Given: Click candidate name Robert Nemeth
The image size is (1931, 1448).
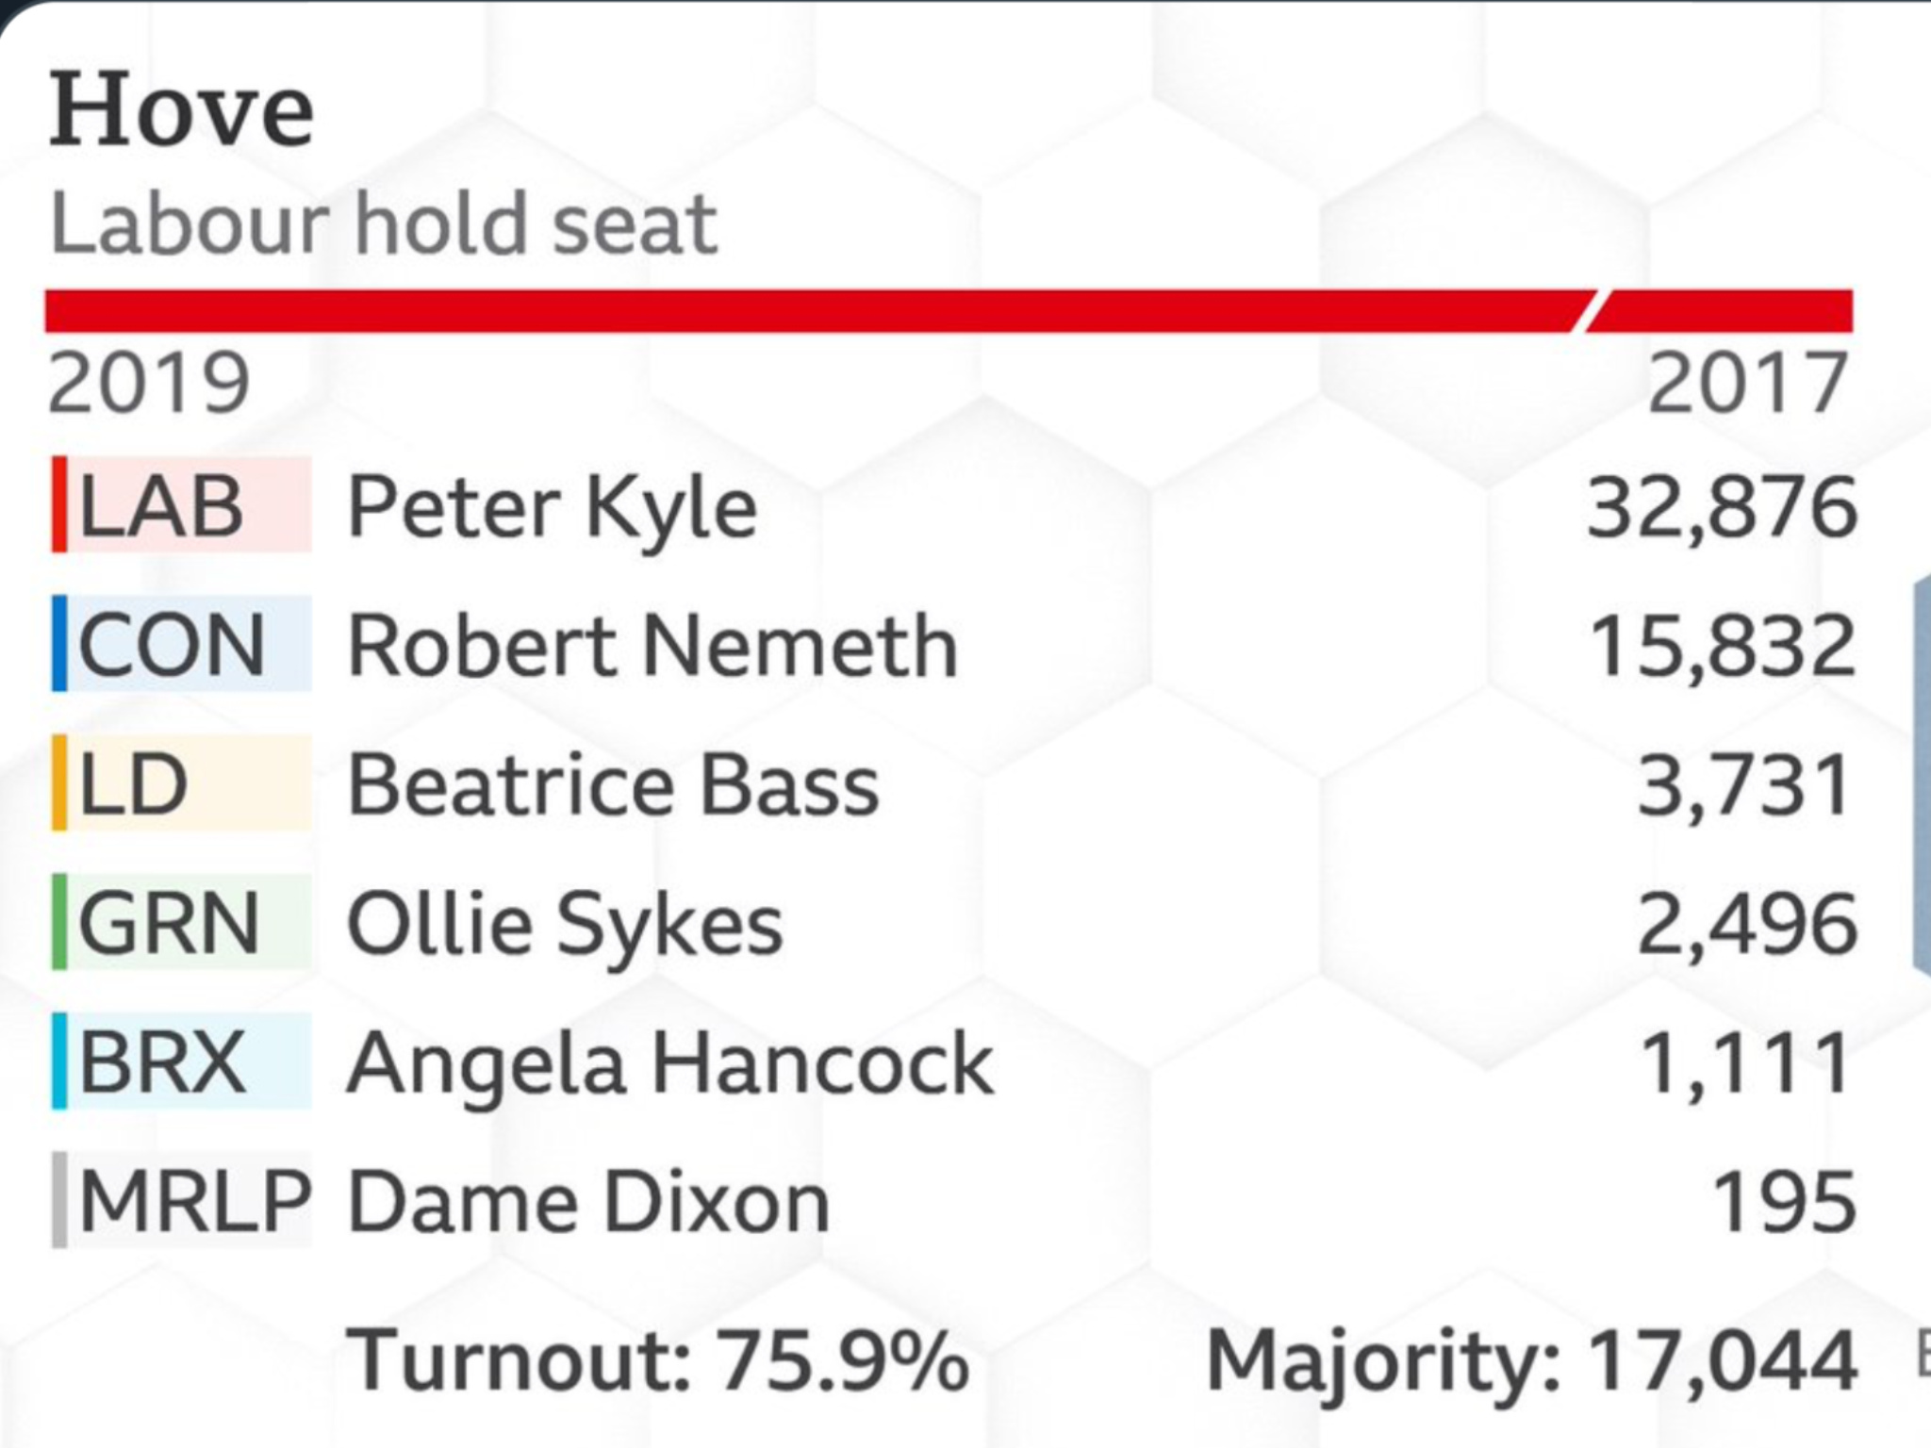Looking at the screenshot, I should click(x=652, y=646).
